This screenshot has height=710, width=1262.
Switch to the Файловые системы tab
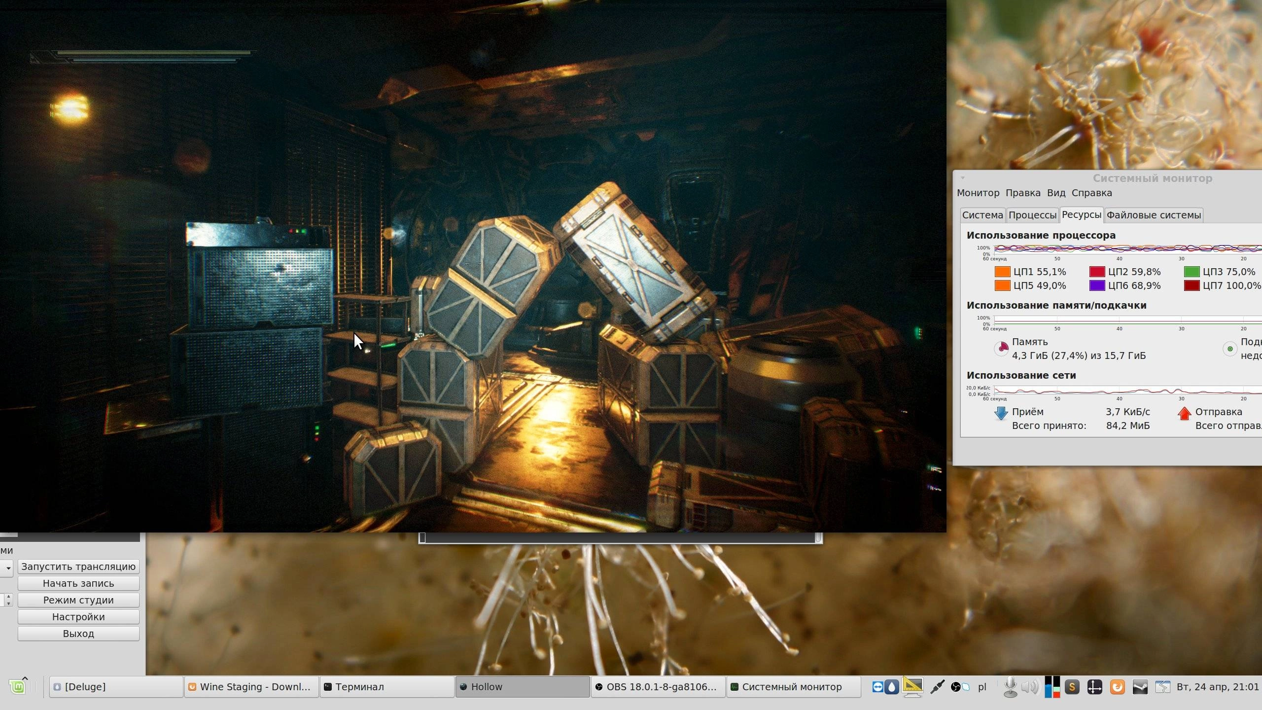(x=1154, y=215)
